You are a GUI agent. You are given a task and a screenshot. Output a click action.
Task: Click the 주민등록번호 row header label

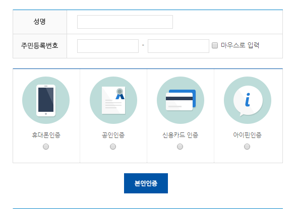click(39, 46)
